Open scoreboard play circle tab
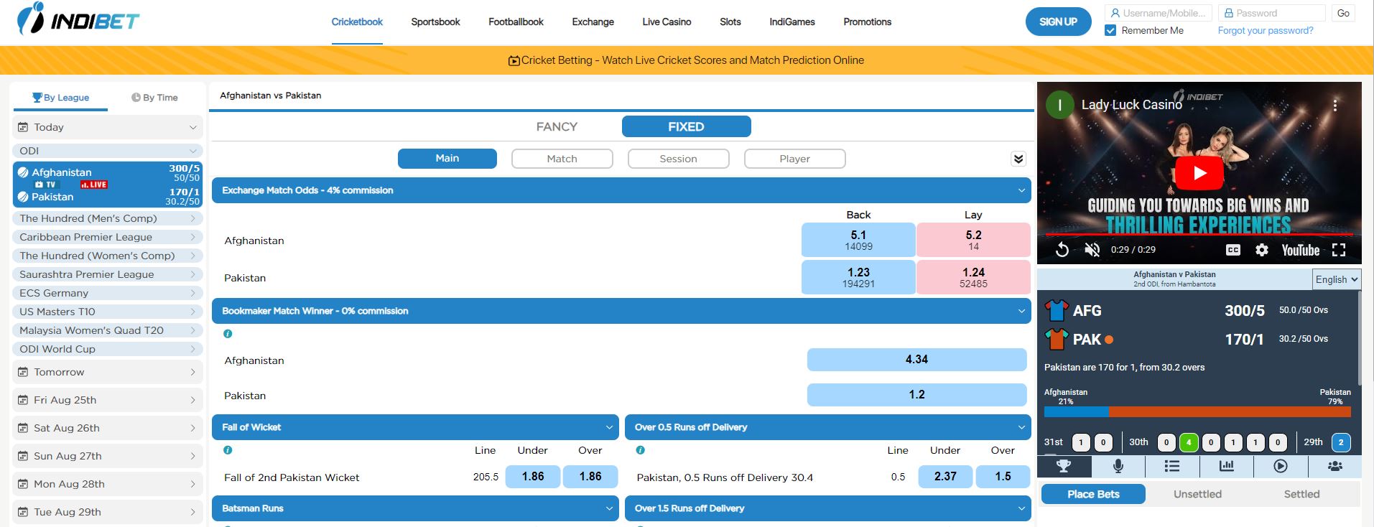The width and height of the screenshot is (1374, 527). [x=1281, y=466]
